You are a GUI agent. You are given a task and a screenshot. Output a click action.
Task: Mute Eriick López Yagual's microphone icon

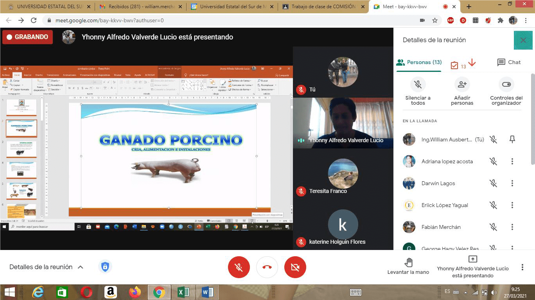click(494, 205)
